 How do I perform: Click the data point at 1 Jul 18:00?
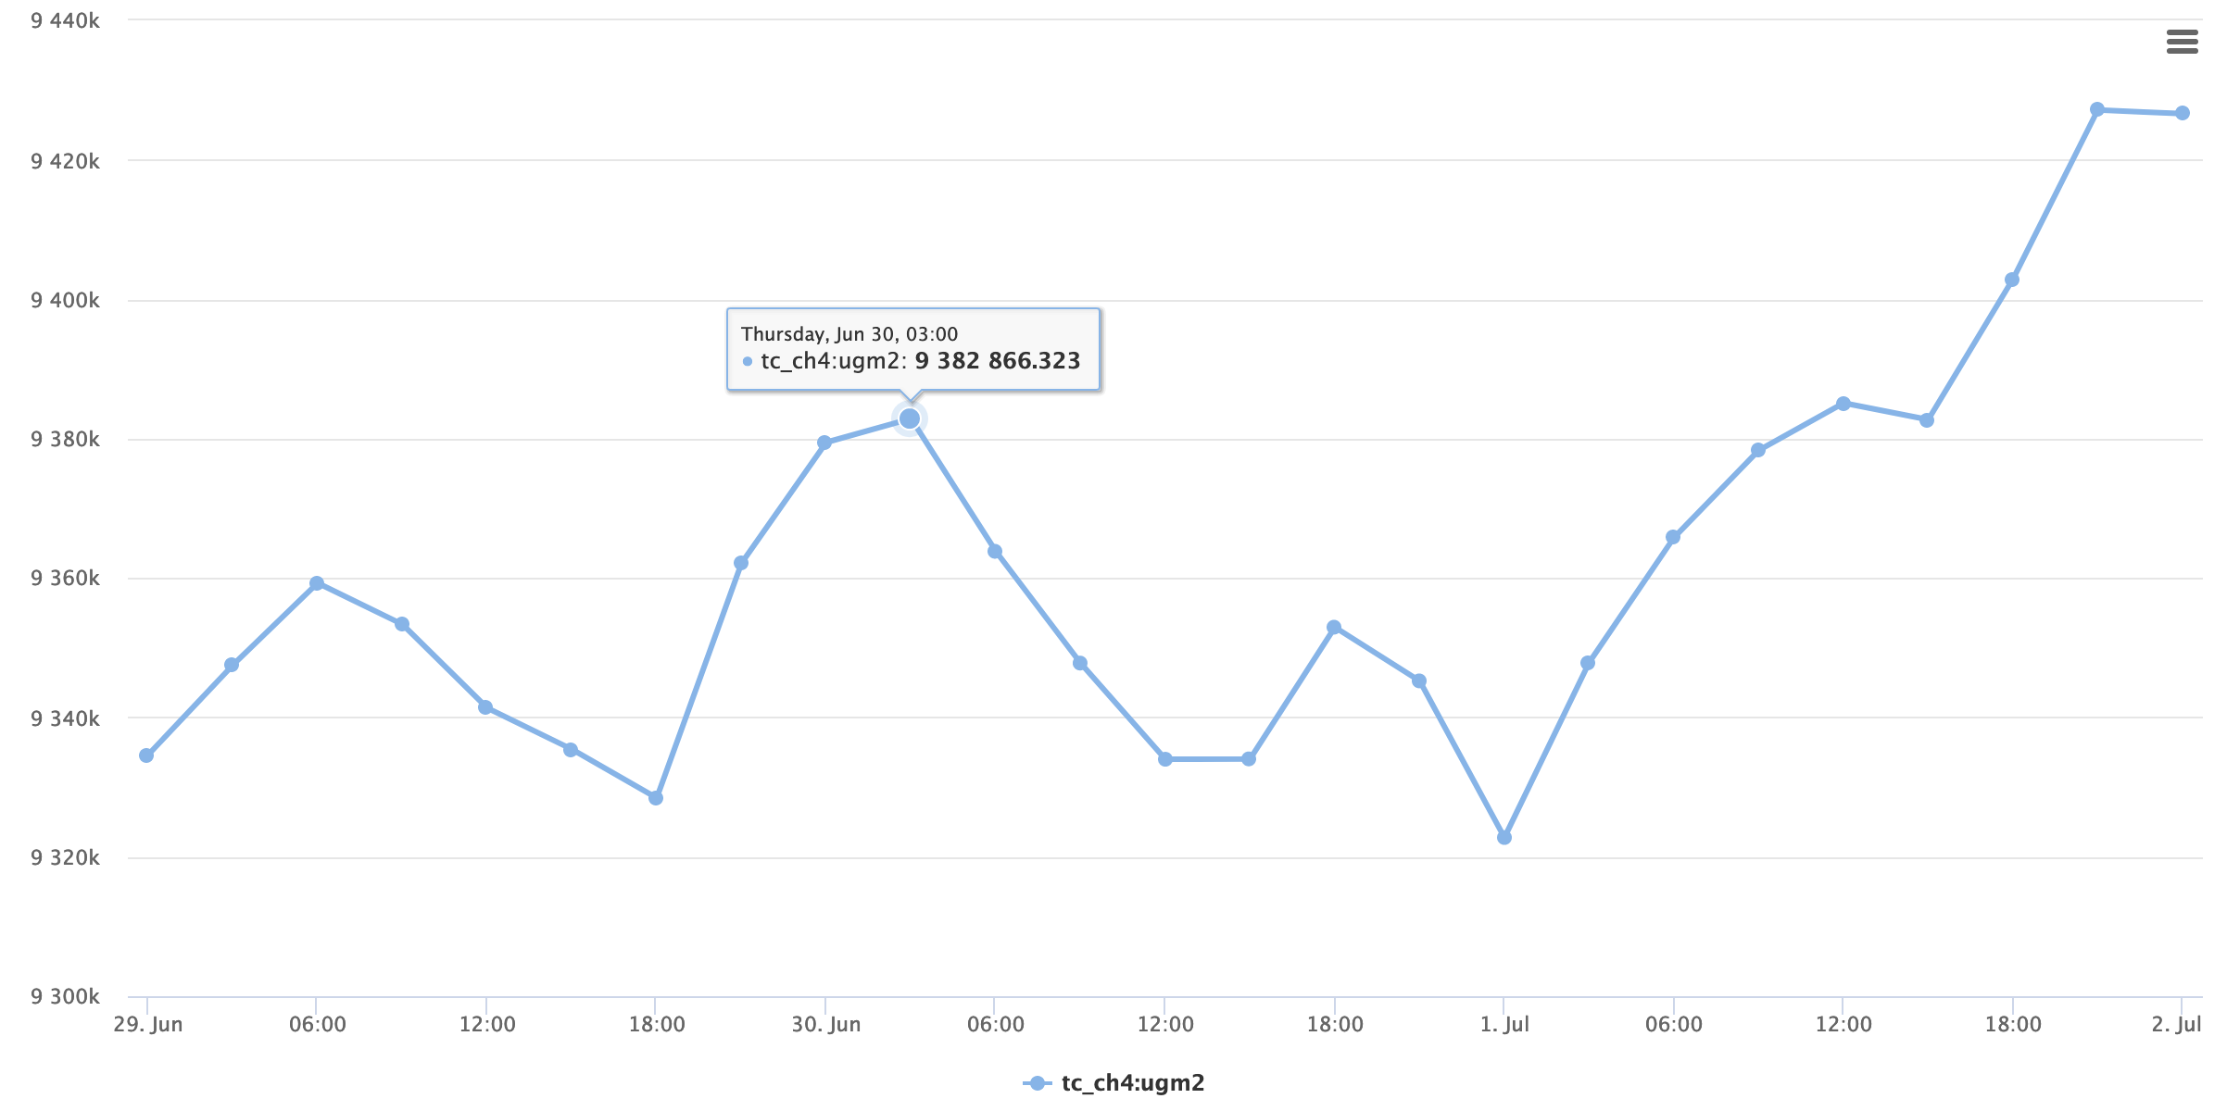2012,280
